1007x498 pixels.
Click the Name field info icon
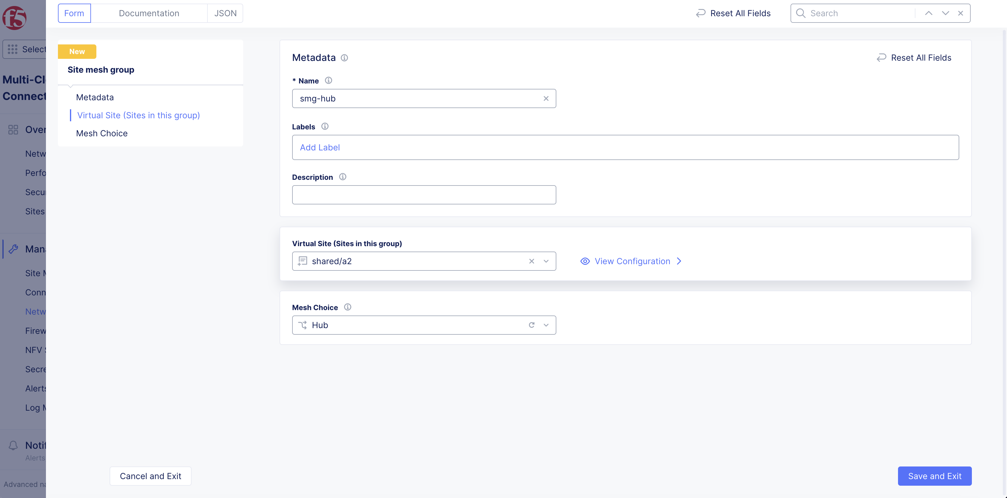(x=328, y=80)
